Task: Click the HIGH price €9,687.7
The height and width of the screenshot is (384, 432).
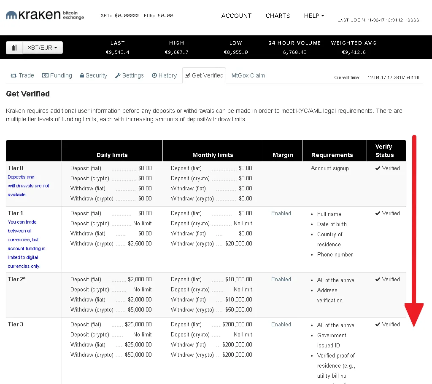Action: tap(177, 52)
